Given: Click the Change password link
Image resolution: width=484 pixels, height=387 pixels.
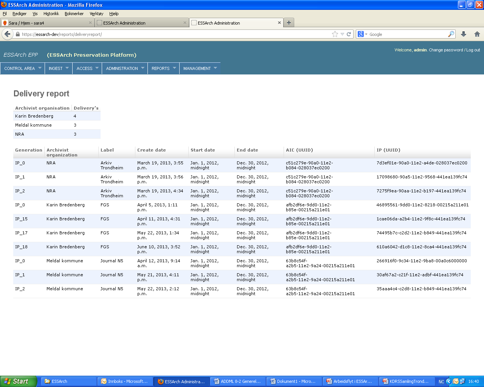Looking at the screenshot, I should [x=446, y=50].
